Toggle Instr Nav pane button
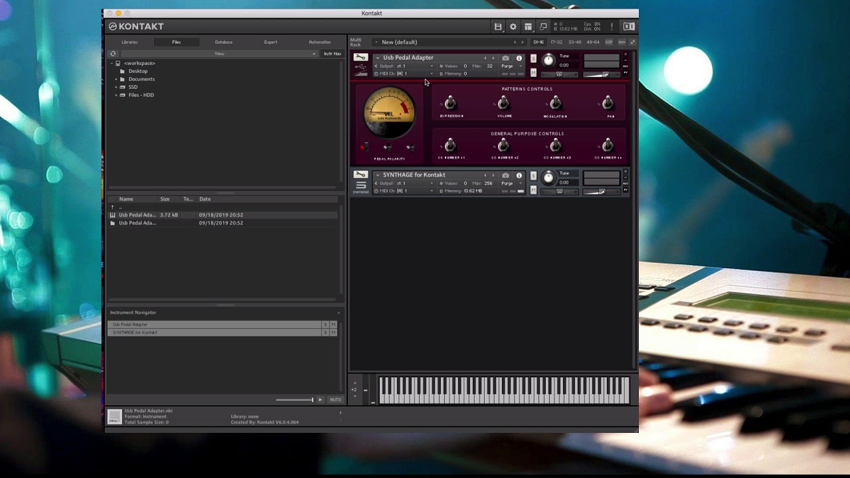 tap(332, 54)
